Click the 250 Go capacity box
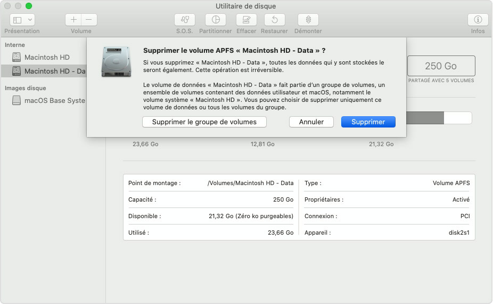 (441, 66)
